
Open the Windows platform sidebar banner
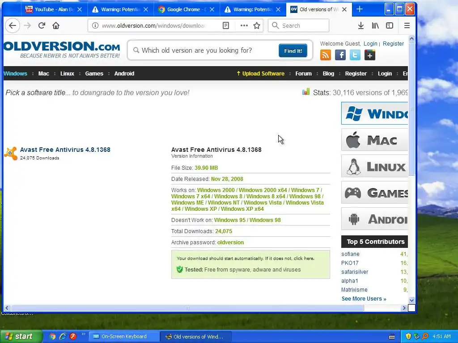click(x=374, y=113)
